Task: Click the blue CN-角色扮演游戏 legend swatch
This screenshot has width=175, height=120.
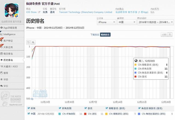Action: coord(139,114)
